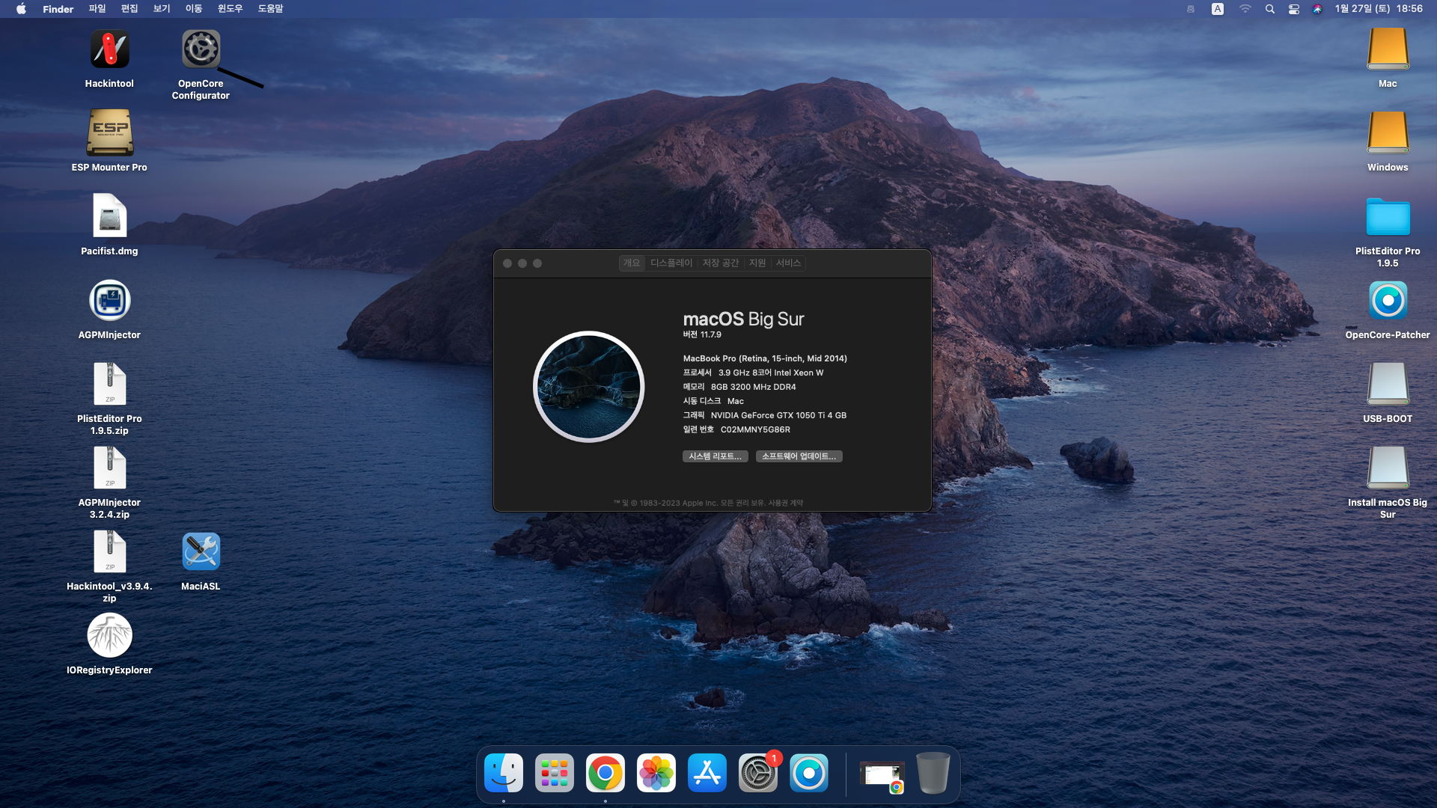Viewport: 1437px width, 808px height.
Task: Open the input source A menu
Action: (x=1218, y=9)
